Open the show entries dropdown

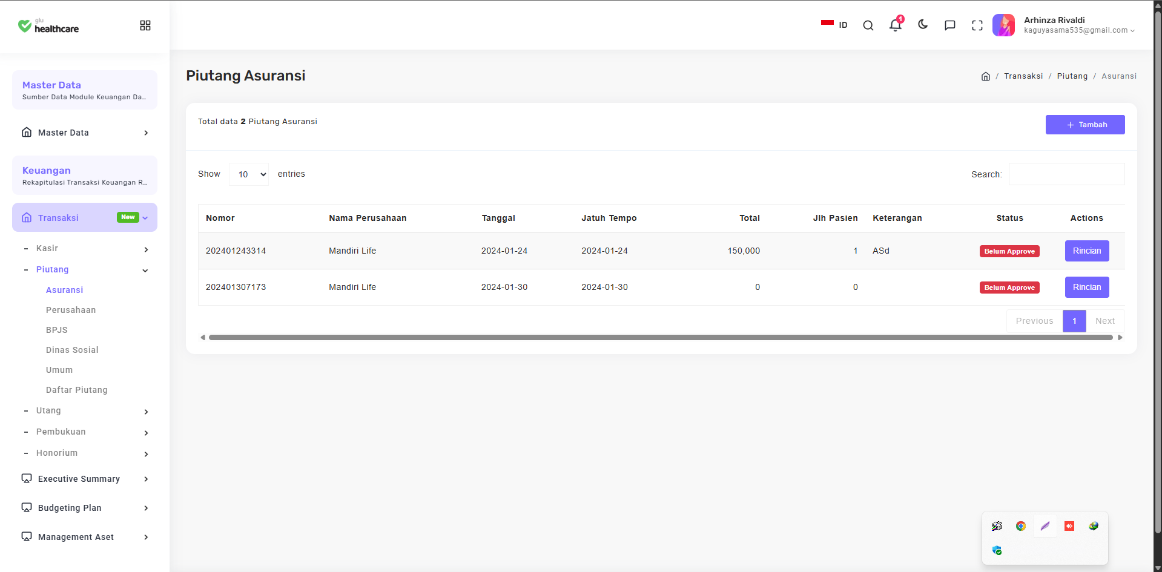(249, 174)
